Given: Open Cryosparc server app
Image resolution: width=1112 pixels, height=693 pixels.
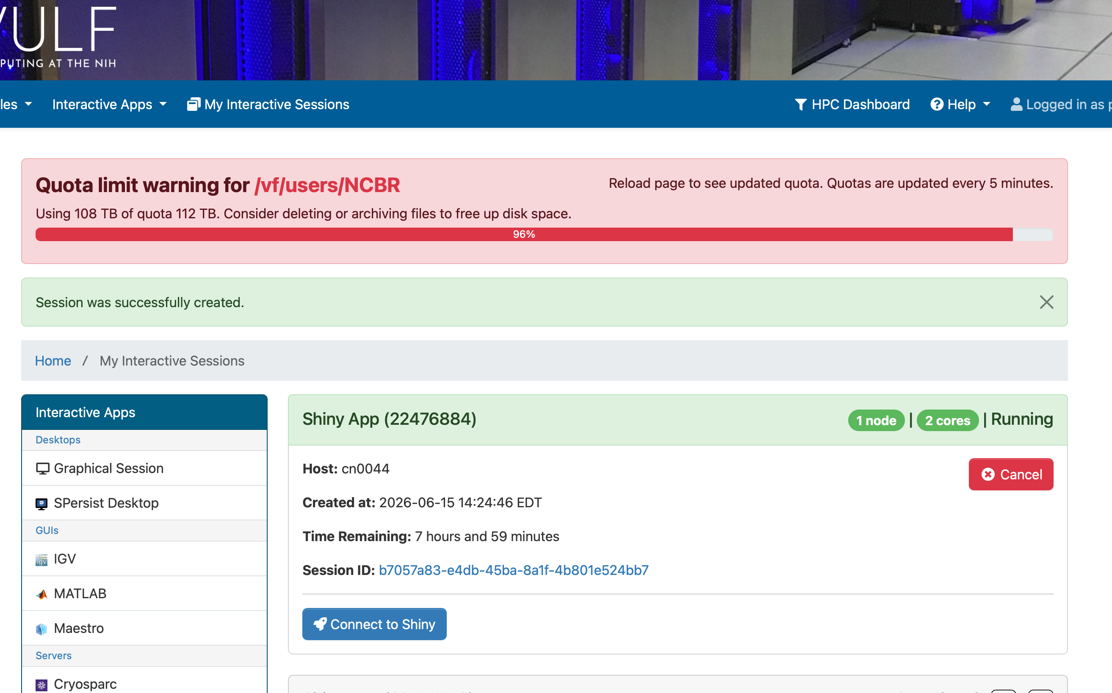Looking at the screenshot, I should [144, 680].
